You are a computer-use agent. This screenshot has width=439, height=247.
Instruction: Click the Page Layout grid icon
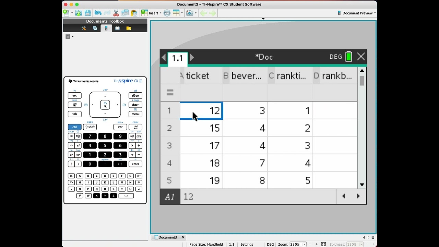176,13
